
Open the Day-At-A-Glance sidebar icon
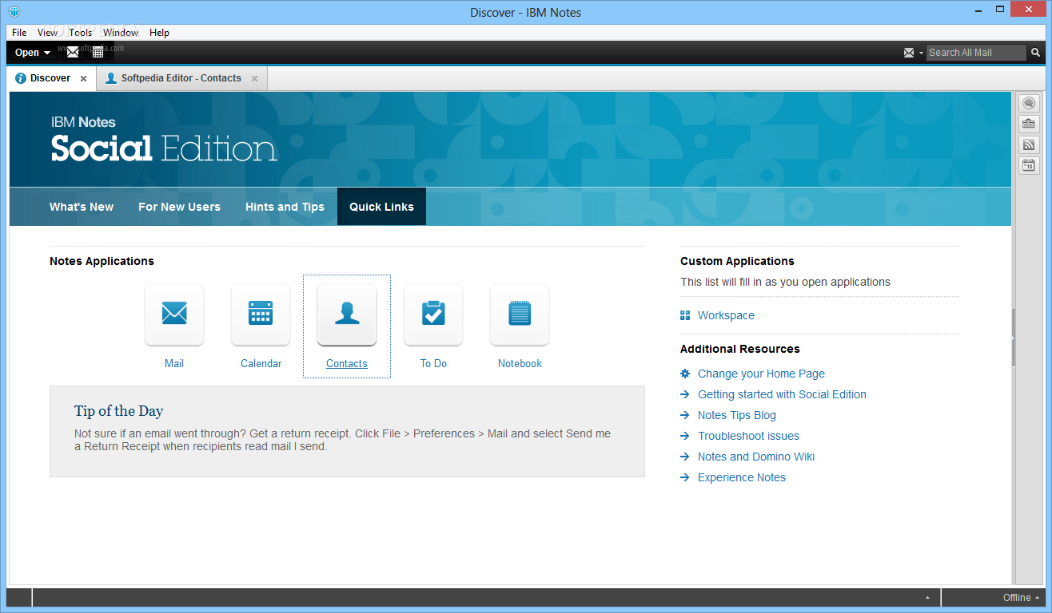[1029, 165]
